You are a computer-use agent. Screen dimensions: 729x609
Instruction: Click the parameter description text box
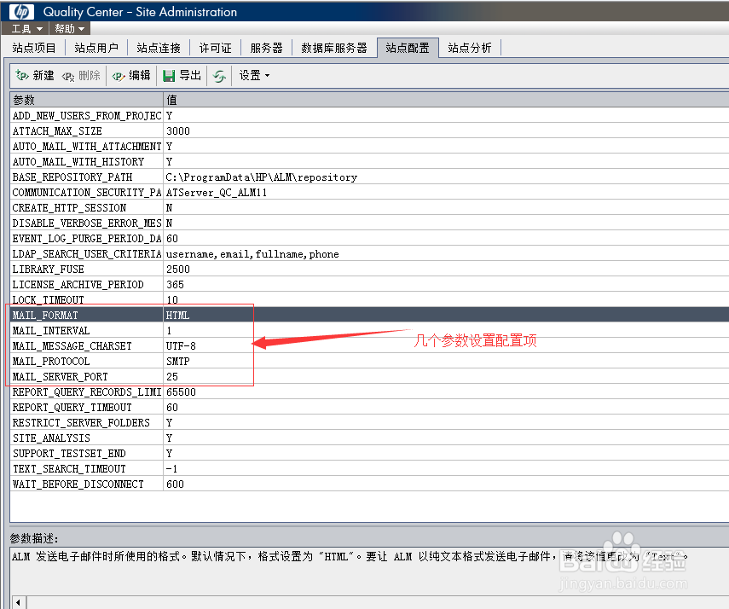[x=369, y=571]
